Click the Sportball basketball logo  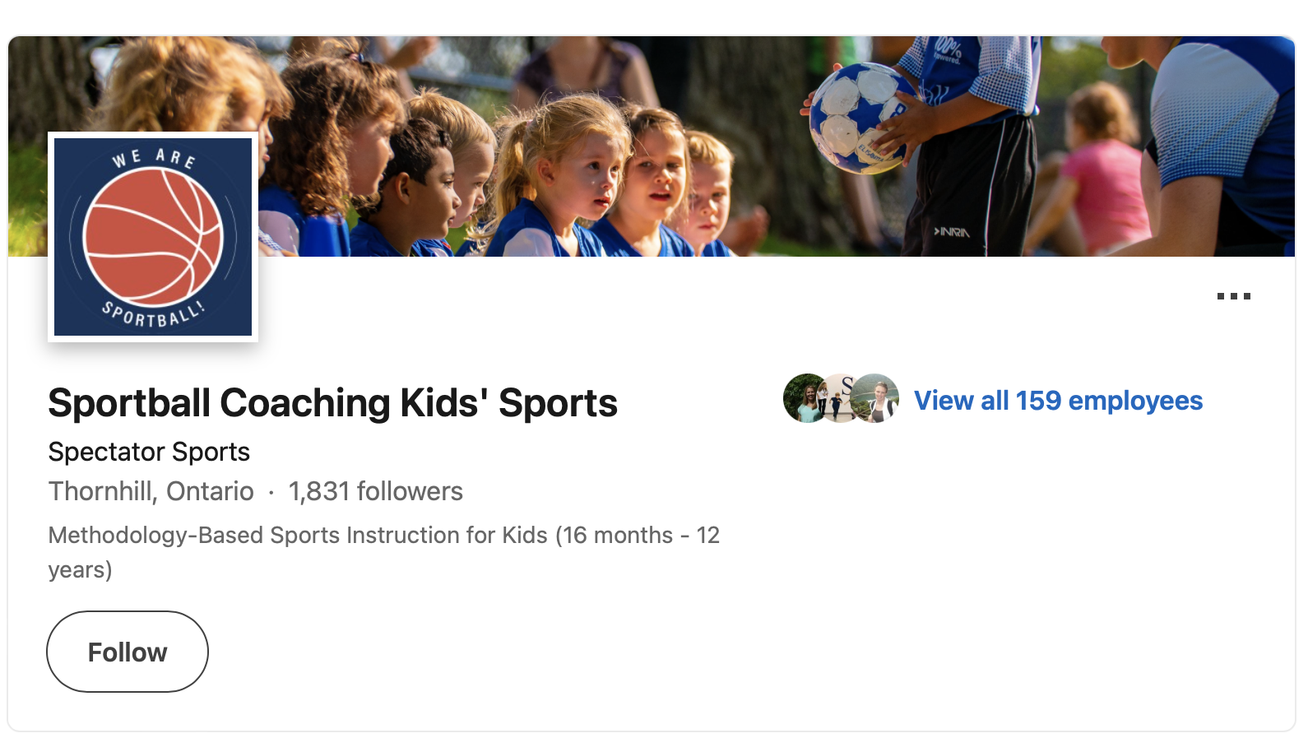tap(153, 236)
